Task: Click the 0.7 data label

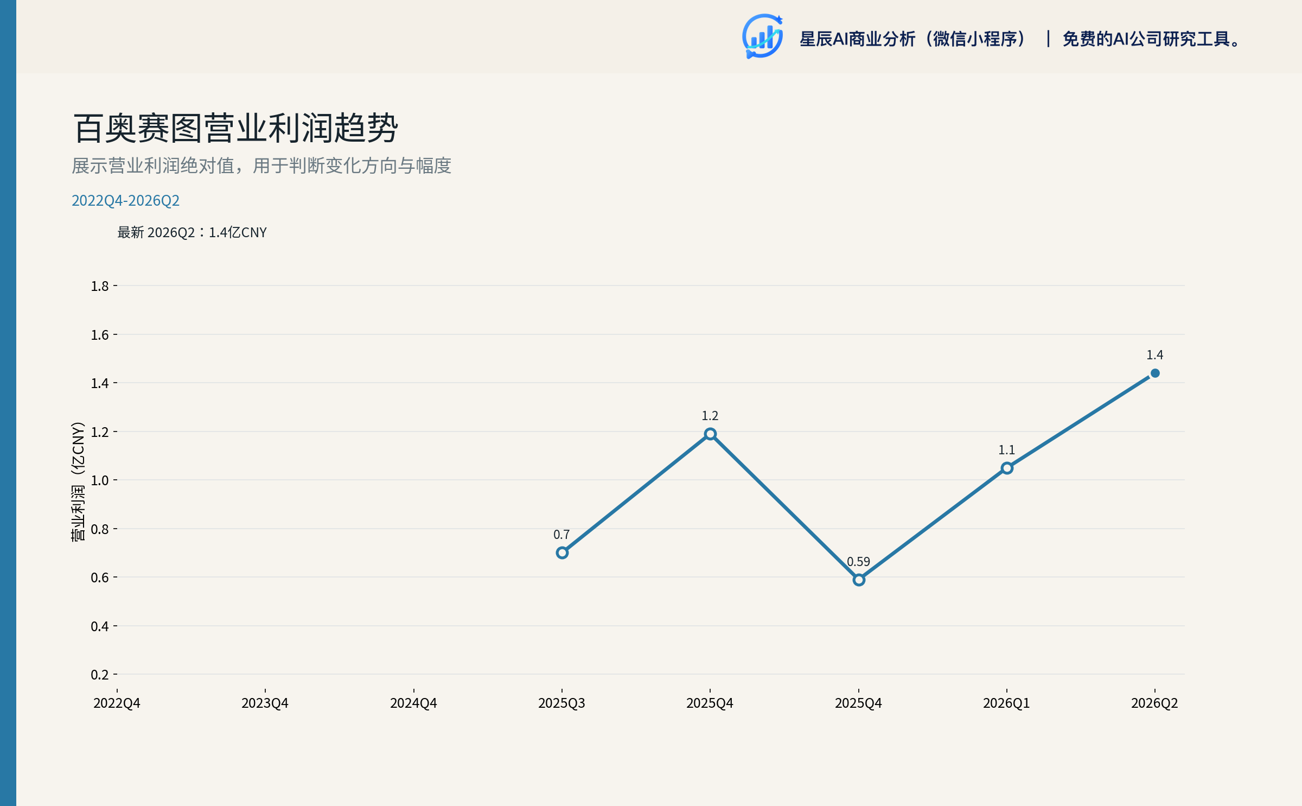Action: coord(561,535)
